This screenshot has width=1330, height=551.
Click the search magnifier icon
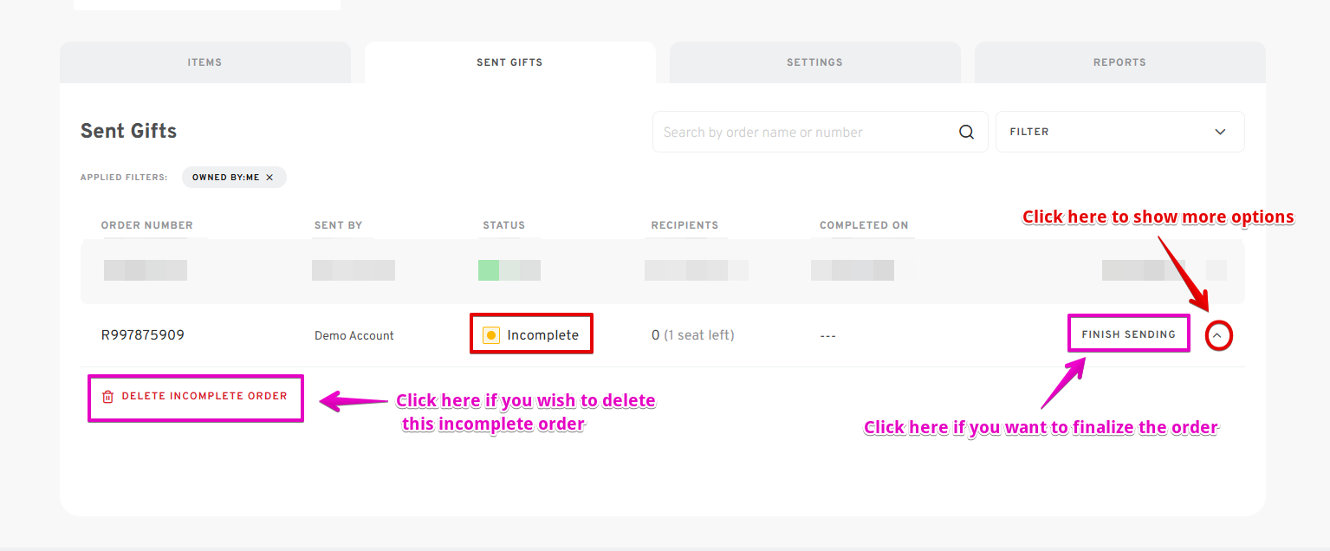click(x=966, y=133)
